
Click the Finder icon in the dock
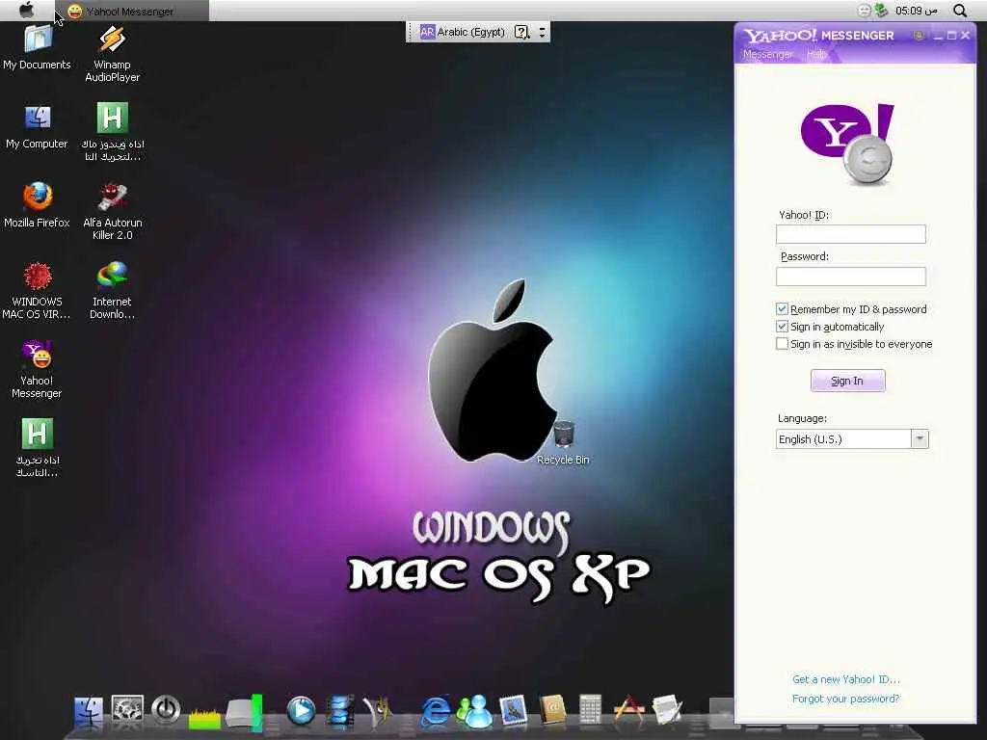(x=89, y=712)
